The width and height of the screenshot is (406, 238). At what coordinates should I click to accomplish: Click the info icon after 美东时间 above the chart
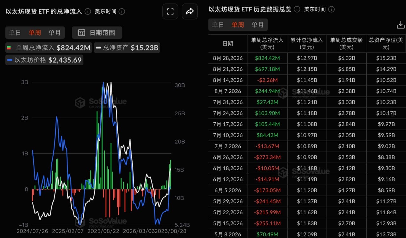pos(121,12)
